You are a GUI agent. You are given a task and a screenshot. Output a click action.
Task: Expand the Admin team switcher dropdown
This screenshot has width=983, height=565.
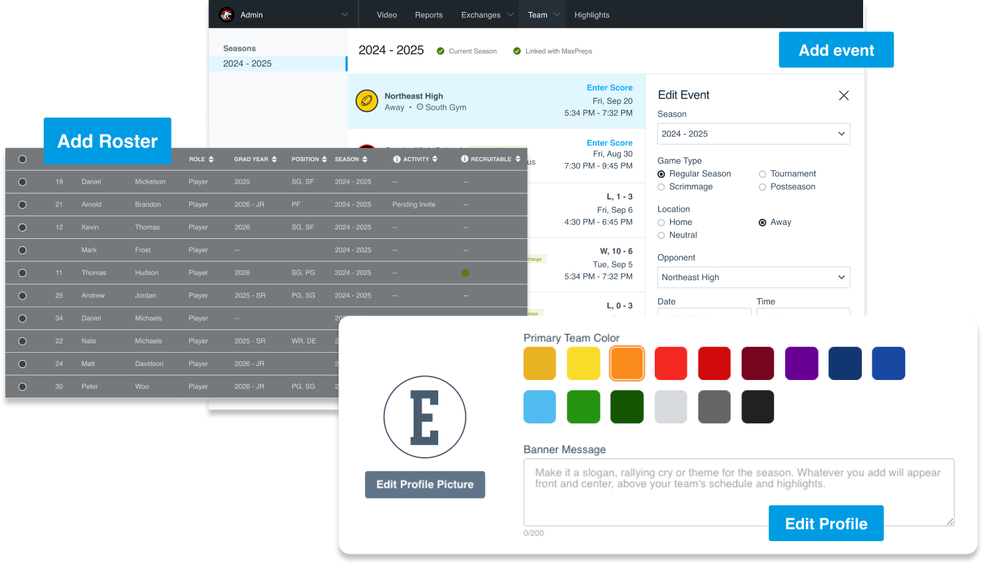(x=344, y=15)
